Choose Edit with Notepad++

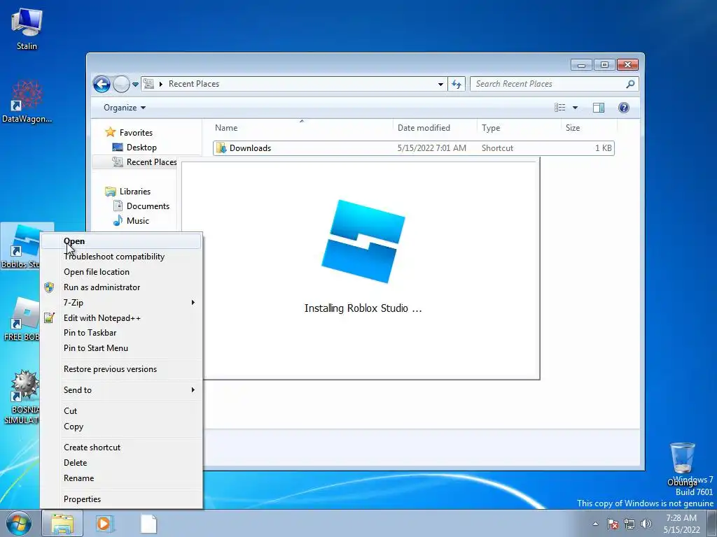pyautogui.click(x=121, y=318)
